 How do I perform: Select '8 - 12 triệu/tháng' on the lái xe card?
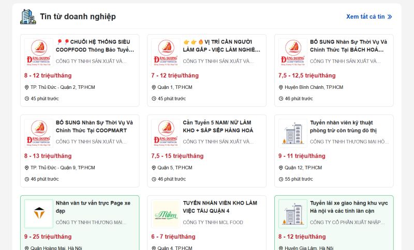pyautogui.click(x=302, y=237)
